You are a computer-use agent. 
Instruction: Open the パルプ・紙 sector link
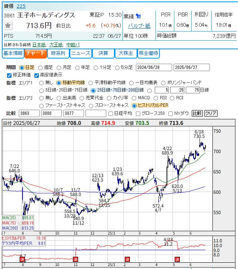[139, 26]
